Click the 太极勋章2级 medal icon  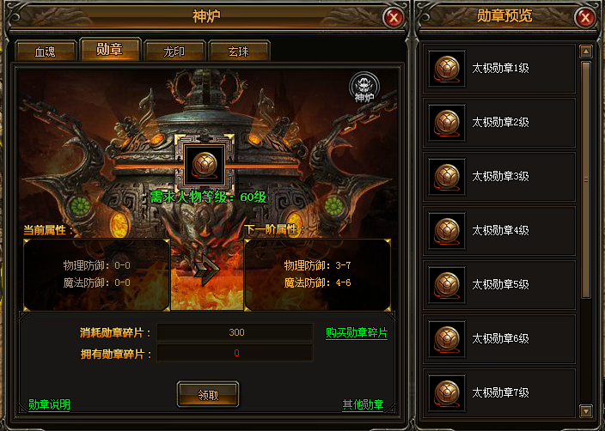pyautogui.click(x=447, y=123)
